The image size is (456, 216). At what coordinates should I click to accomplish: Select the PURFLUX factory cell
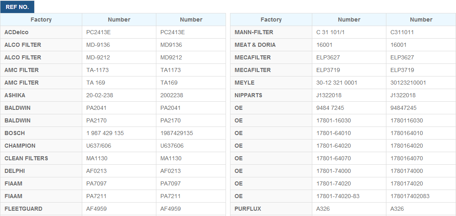(x=248, y=209)
